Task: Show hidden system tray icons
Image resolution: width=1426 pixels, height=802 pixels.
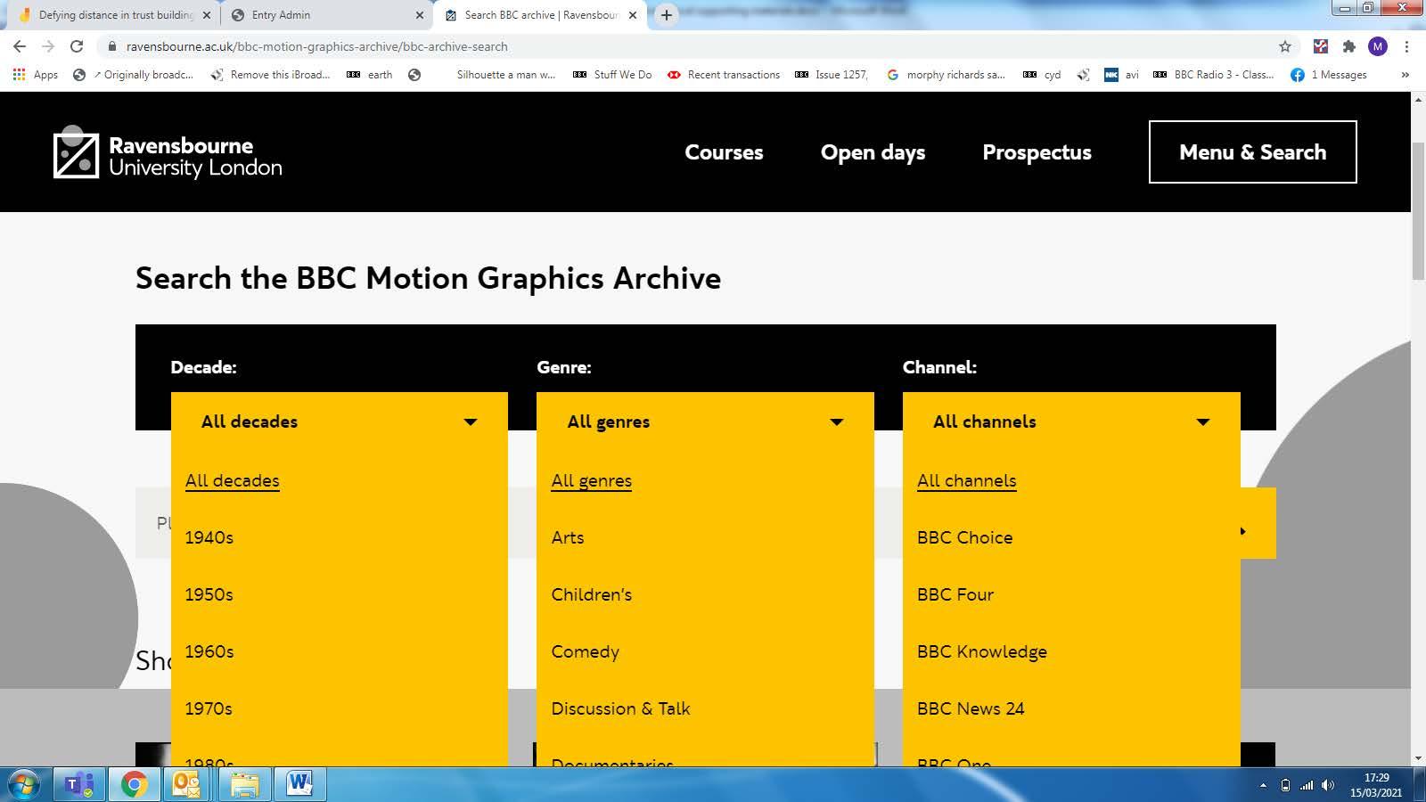Action: [x=1263, y=785]
